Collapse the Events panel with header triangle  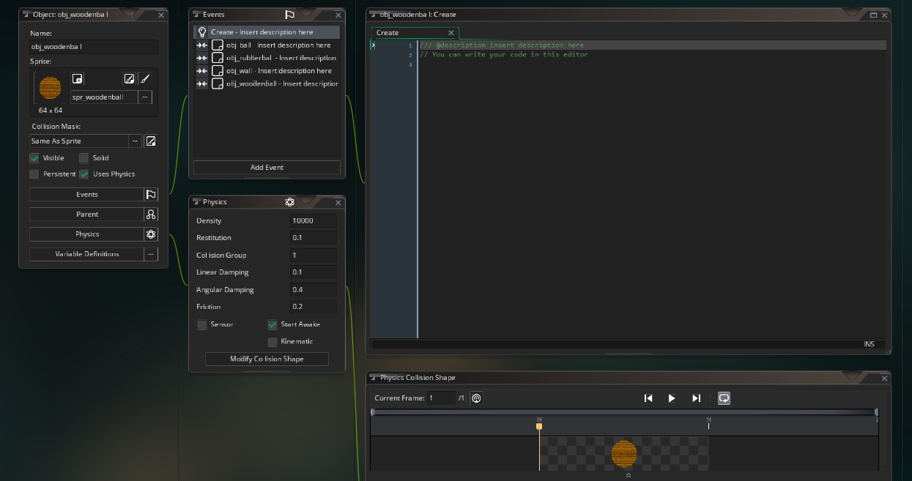[196, 14]
